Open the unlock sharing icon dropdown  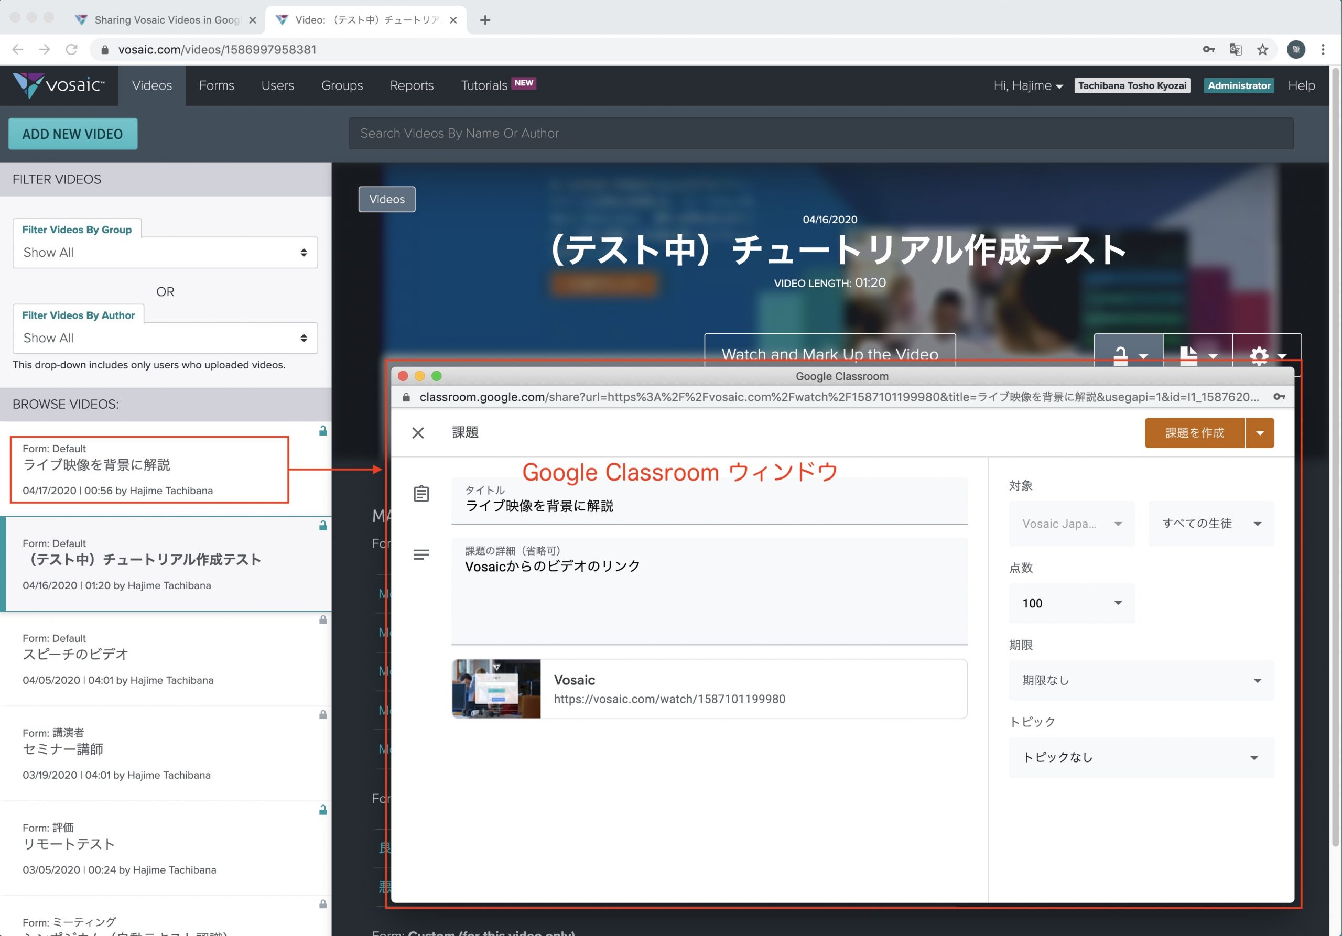point(1129,354)
